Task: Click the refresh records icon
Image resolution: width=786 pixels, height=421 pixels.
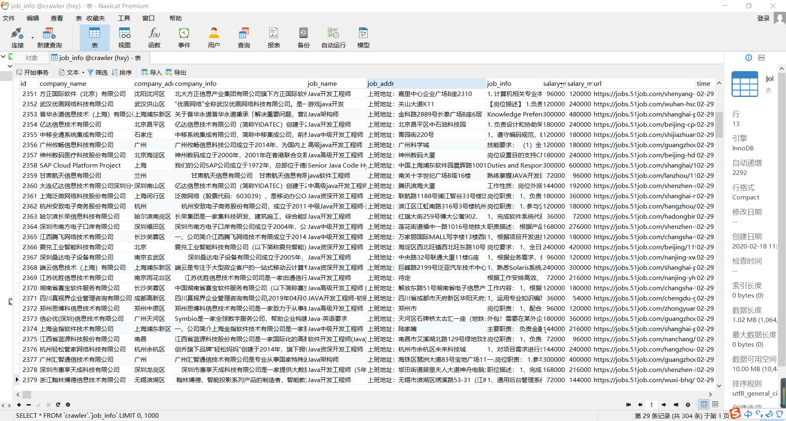Action: pos(58,405)
